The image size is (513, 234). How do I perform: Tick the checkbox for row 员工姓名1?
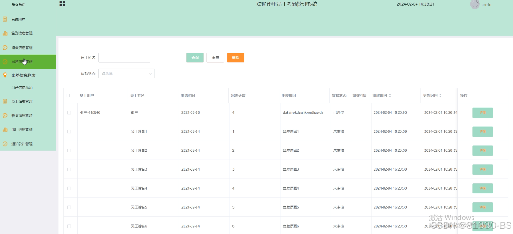click(69, 131)
